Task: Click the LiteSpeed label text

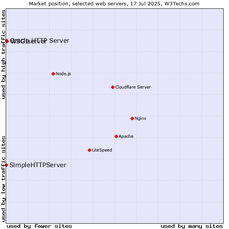Action: 102,150
